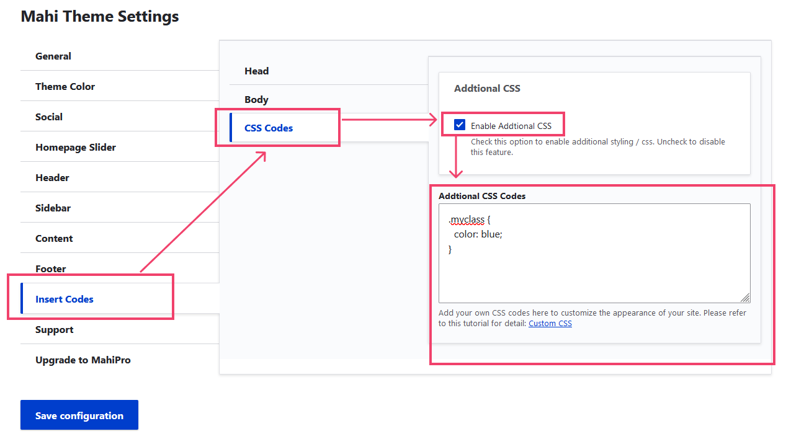Open the Sidebar settings tab
This screenshot has height=439, width=786.
53,208
